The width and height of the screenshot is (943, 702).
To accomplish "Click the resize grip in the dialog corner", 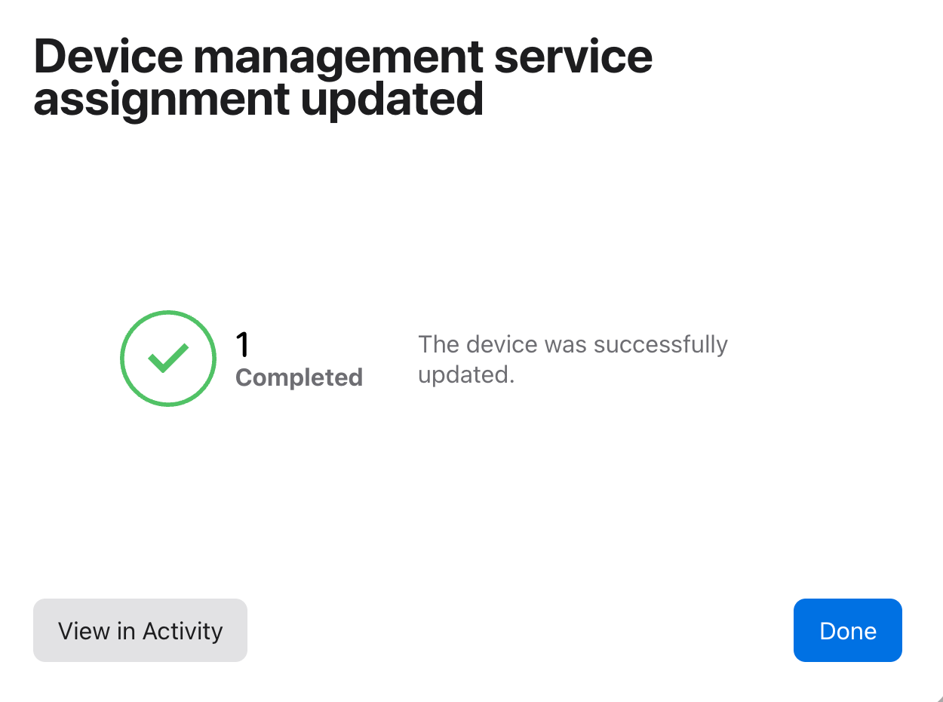I will [938, 697].
